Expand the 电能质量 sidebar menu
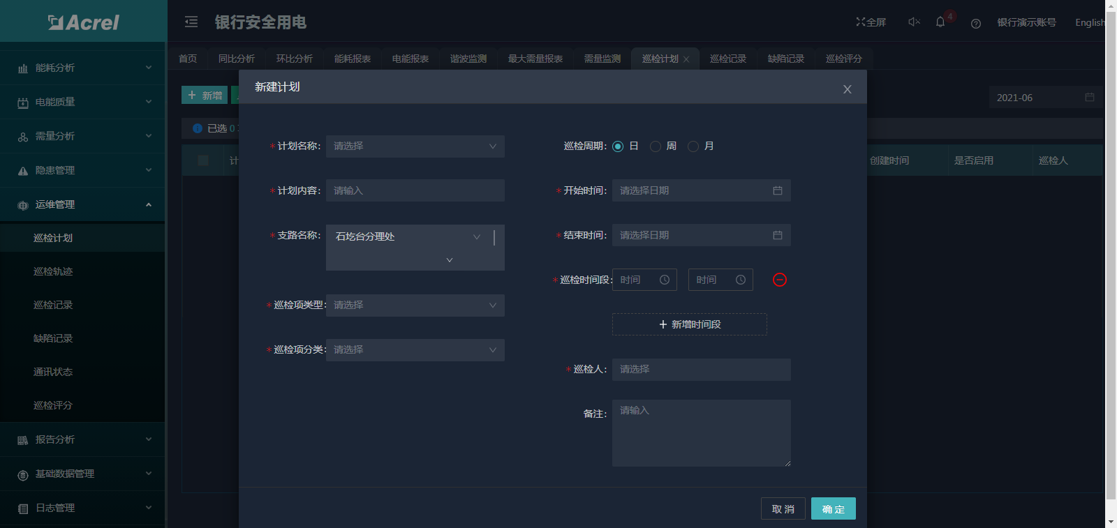1117x528 pixels. [x=82, y=102]
